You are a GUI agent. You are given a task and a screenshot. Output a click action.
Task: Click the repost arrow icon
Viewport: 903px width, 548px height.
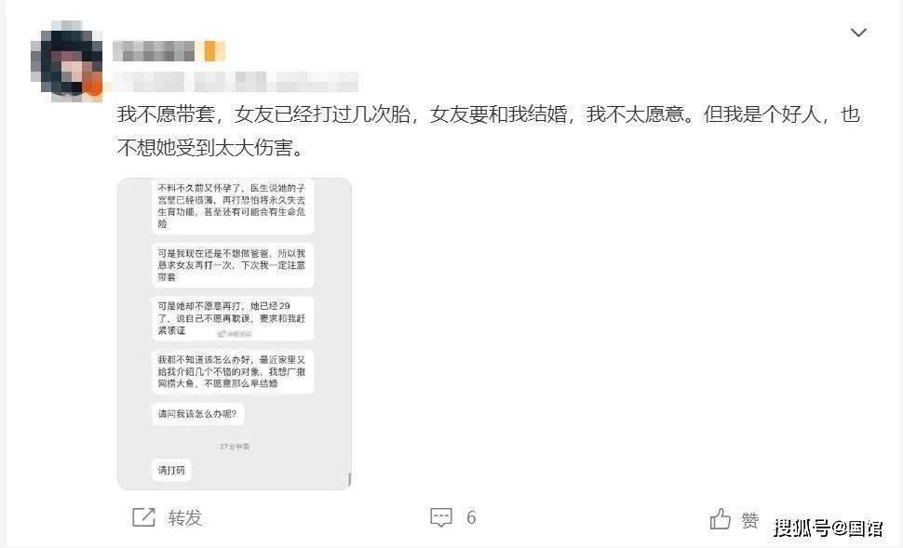coord(143,517)
